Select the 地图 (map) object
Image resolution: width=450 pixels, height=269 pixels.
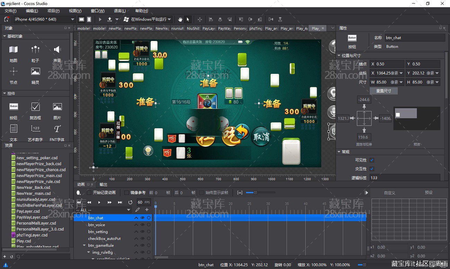(13, 53)
